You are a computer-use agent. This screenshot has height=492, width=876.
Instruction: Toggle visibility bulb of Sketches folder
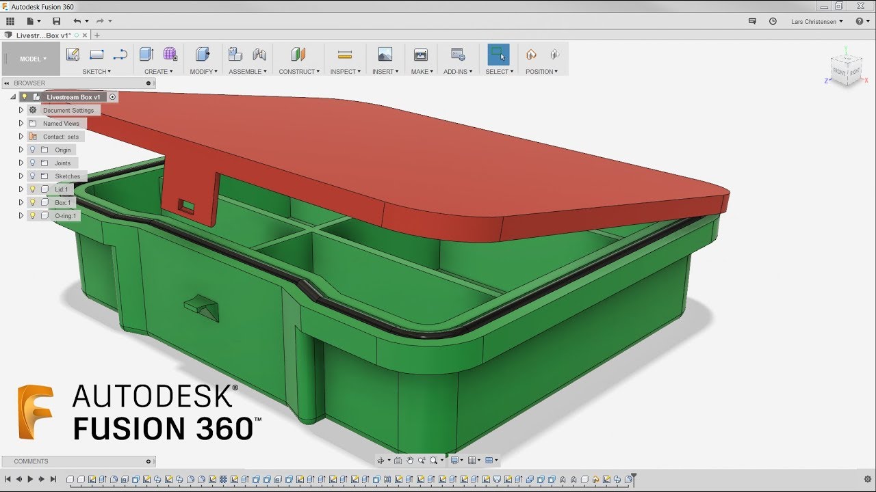tap(32, 176)
